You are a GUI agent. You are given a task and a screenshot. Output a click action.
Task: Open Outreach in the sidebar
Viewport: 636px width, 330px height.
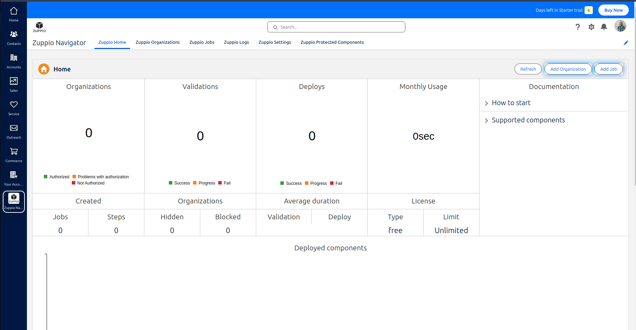tap(13, 131)
